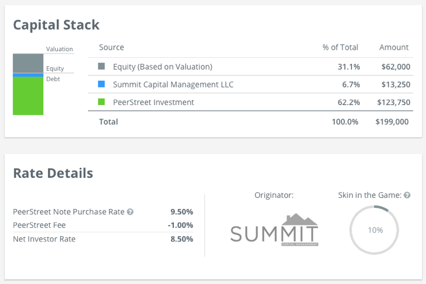Click the Rate Details heading
The width and height of the screenshot is (426, 284).
pyautogui.click(x=53, y=173)
